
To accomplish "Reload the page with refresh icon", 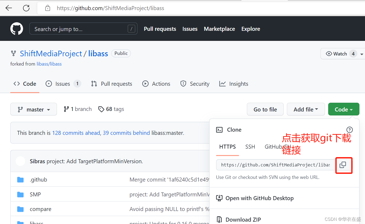I will [26, 8].
